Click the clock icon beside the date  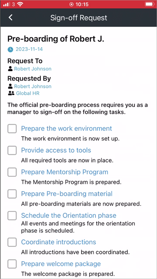click(10, 49)
